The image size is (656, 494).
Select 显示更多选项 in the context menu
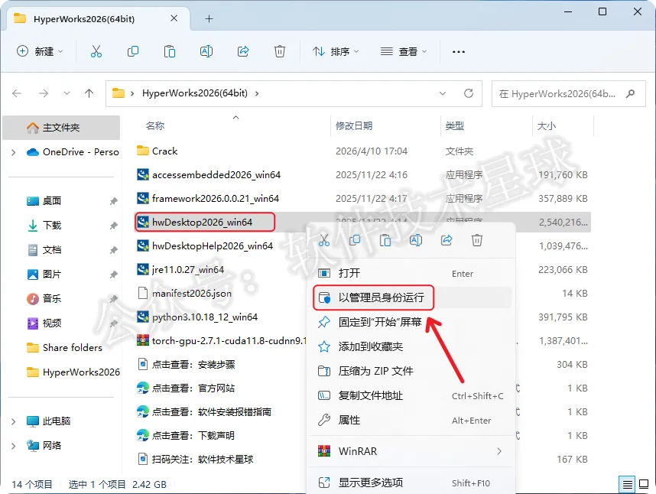tap(412, 483)
